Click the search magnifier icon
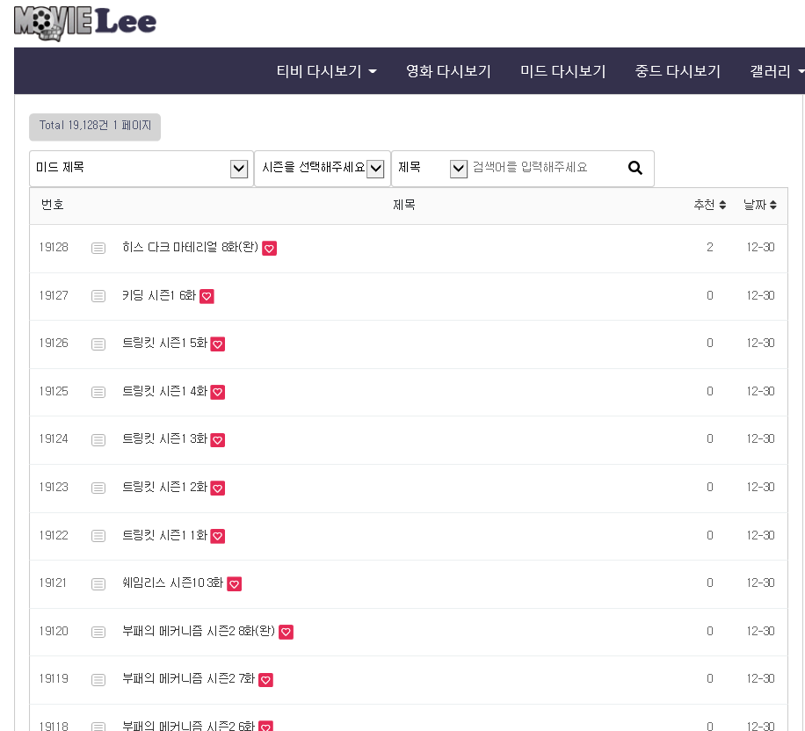 click(x=635, y=168)
